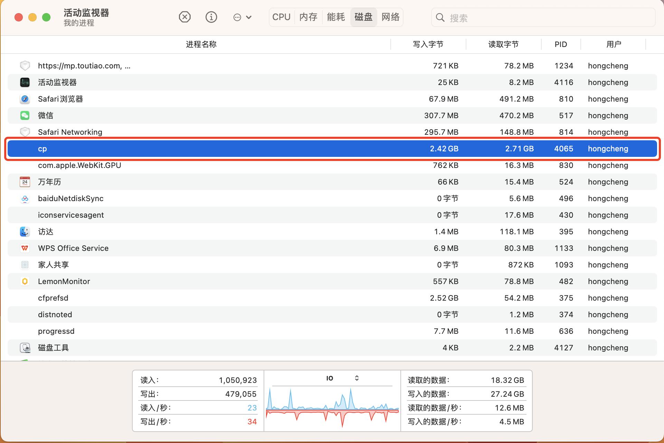The width and height of the screenshot is (664, 443).
Task: Open the IO graph type selector
Action: 357,378
